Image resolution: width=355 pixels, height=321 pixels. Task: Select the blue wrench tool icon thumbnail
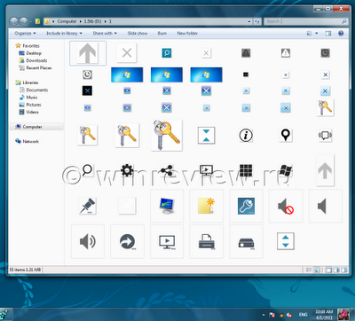click(246, 206)
